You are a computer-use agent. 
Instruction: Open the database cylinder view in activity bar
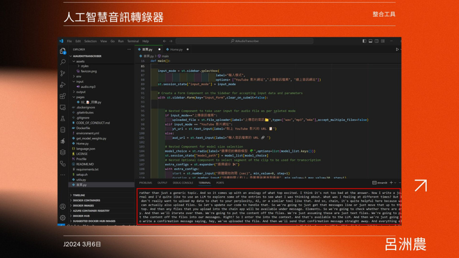pos(63,129)
